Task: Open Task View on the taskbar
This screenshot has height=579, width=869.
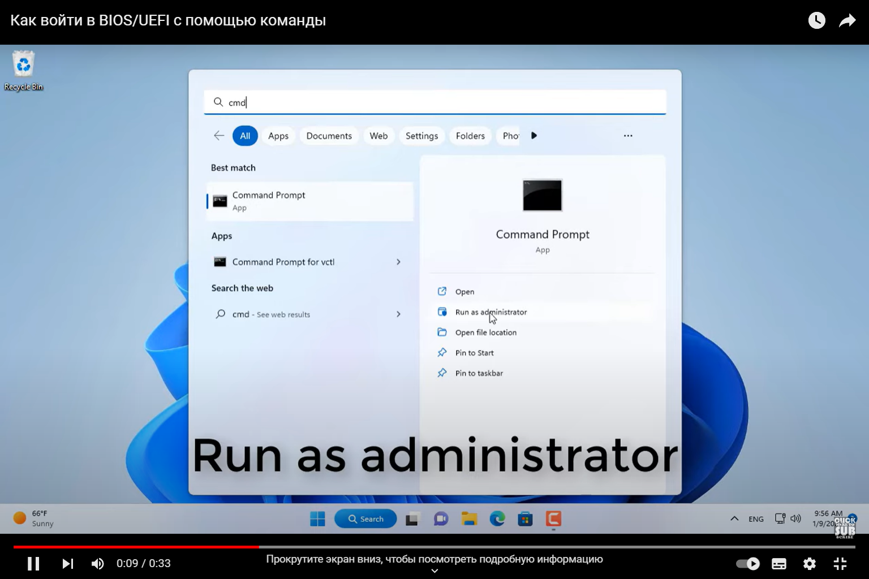Action: click(x=413, y=518)
